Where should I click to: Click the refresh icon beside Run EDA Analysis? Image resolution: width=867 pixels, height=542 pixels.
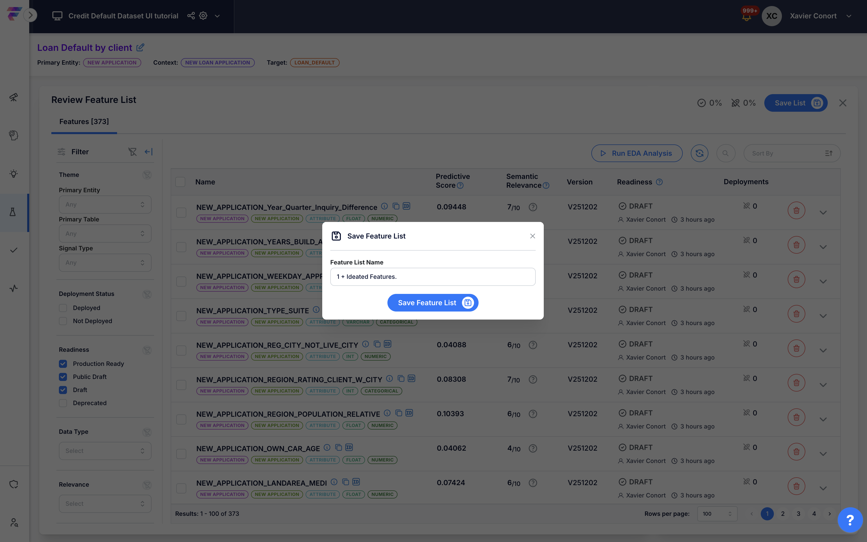click(x=699, y=153)
